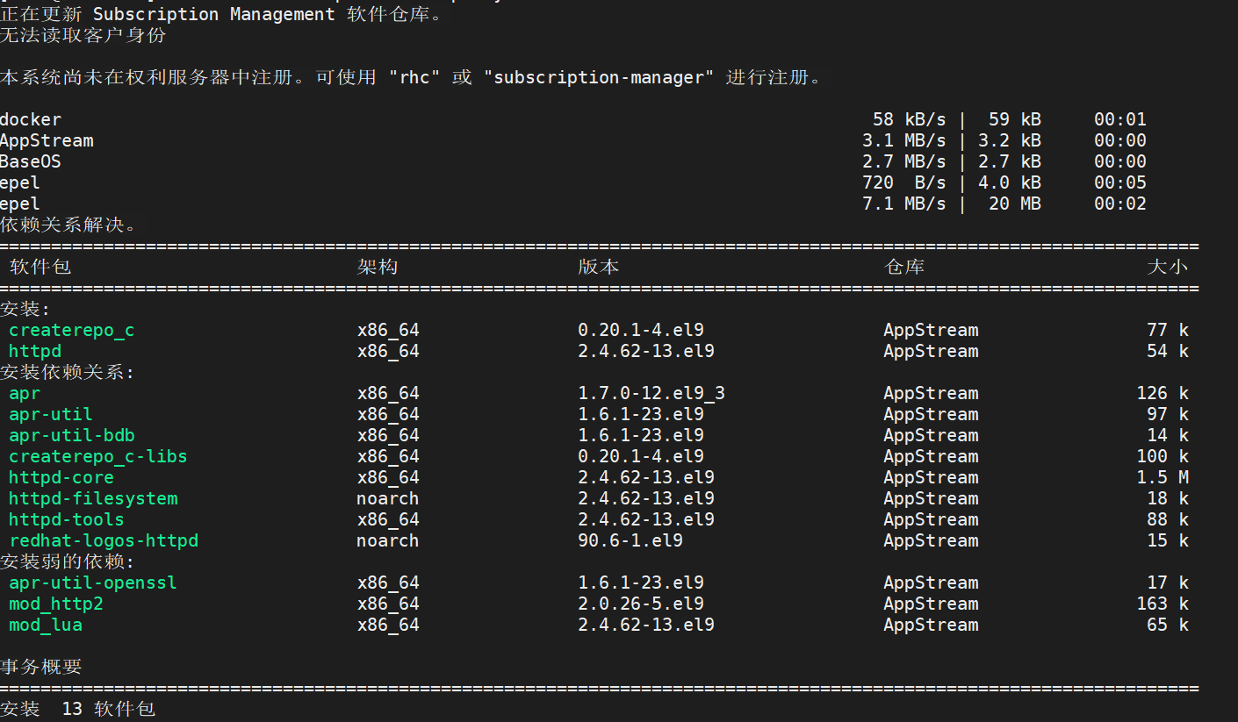Click the "epel" name in the 7.1 MB/s row
The height and width of the screenshot is (722, 1238).
[x=20, y=204]
